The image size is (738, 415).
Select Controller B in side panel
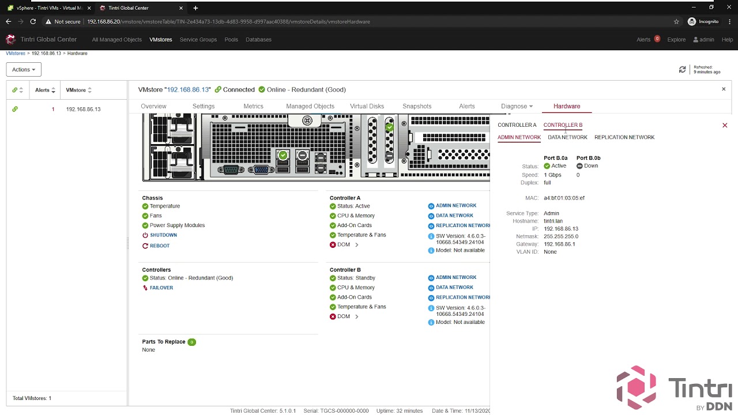point(563,125)
